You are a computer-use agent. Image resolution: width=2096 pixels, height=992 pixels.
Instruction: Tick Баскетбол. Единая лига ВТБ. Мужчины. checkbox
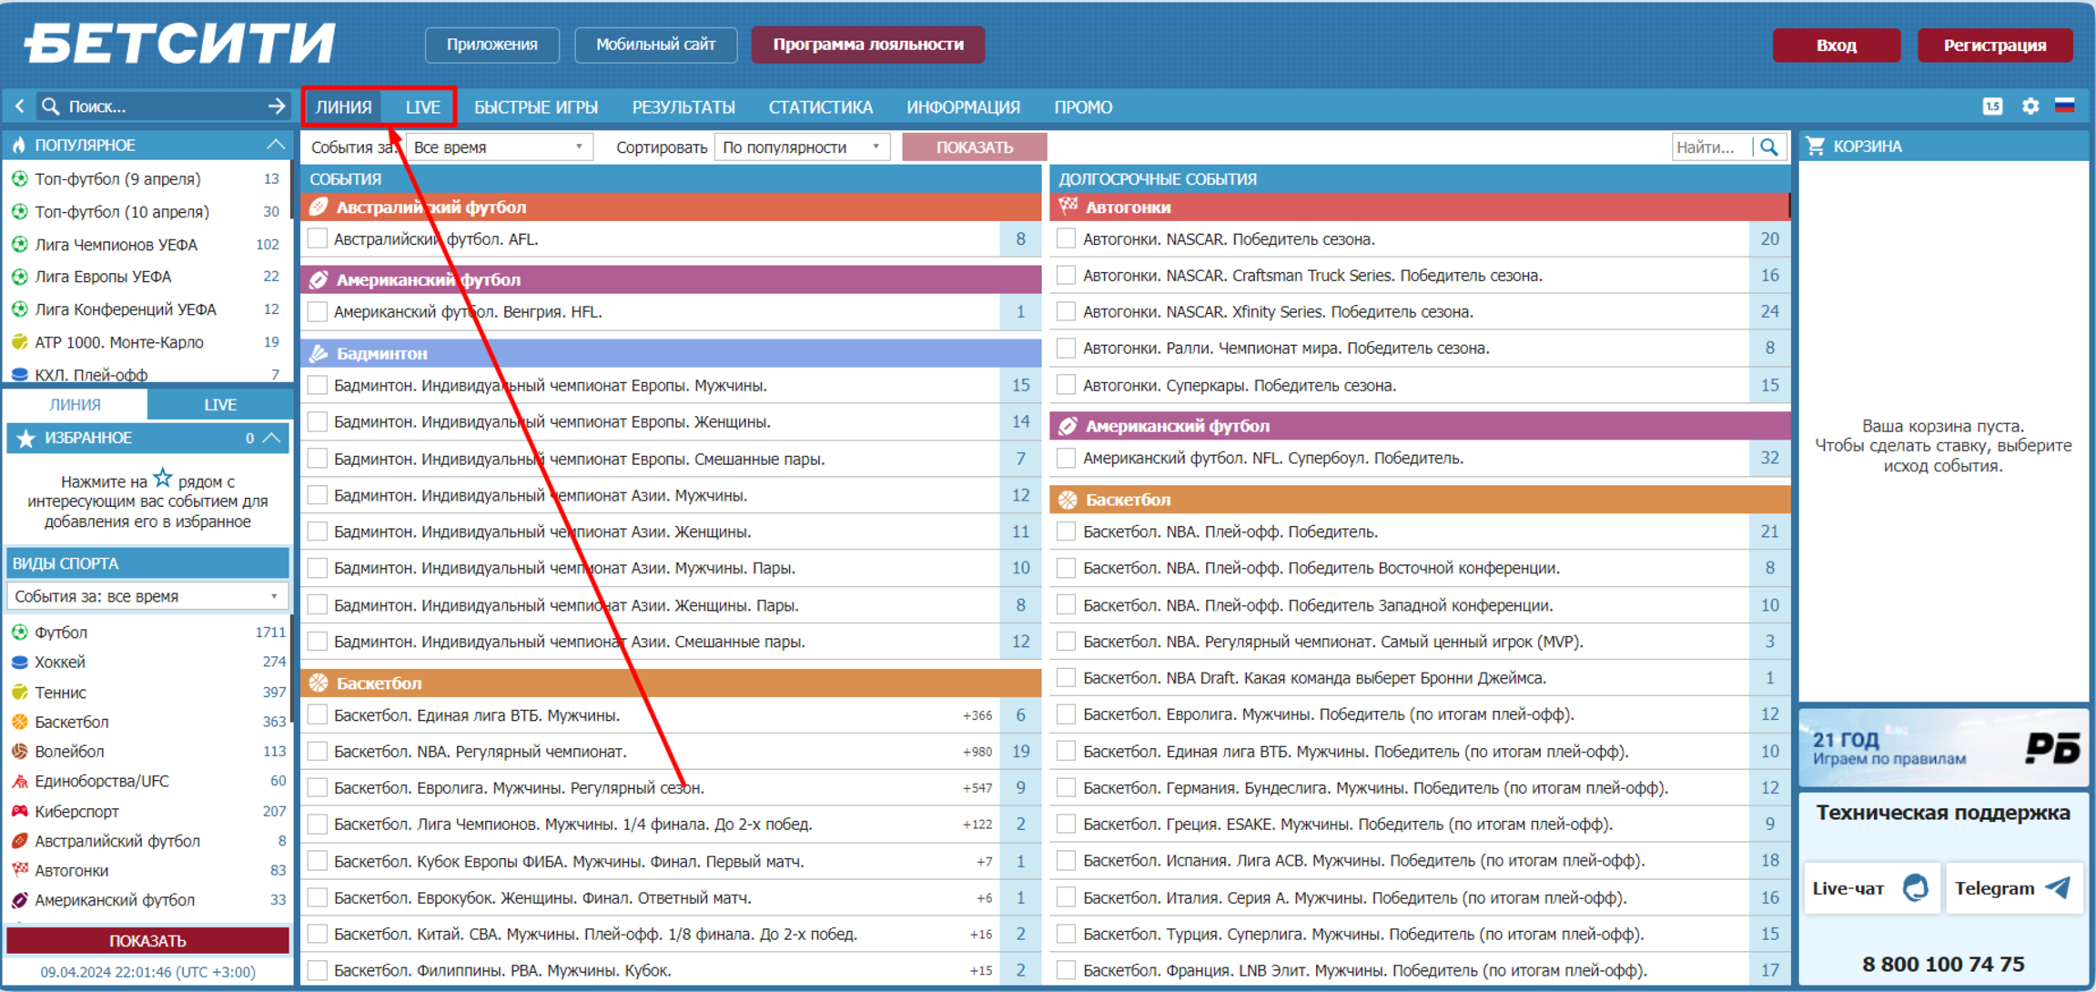[318, 715]
